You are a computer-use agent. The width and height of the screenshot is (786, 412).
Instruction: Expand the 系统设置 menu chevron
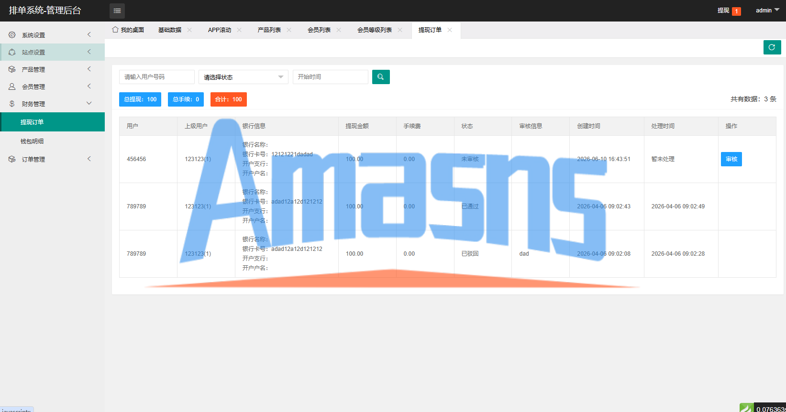[89, 34]
